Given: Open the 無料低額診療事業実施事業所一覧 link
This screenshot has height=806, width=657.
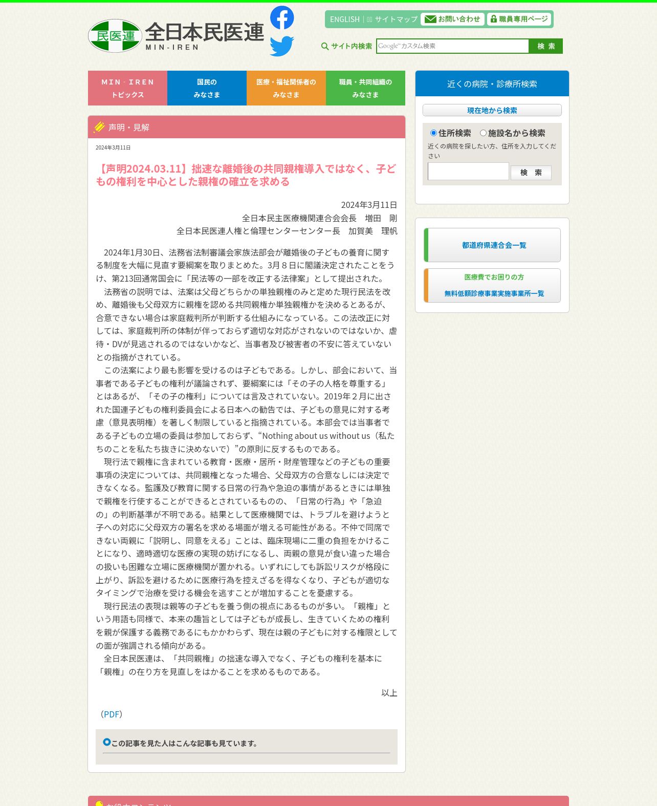Looking at the screenshot, I should point(494,293).
